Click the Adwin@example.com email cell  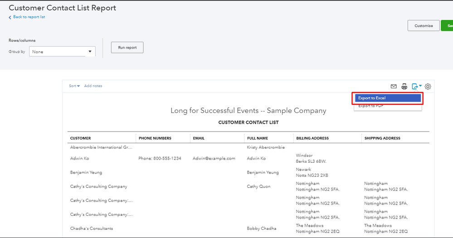[214, 158]
